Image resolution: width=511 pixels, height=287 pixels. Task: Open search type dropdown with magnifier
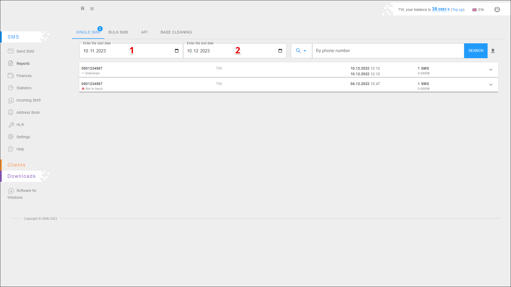pyautogui.click(x=301, y=51)
